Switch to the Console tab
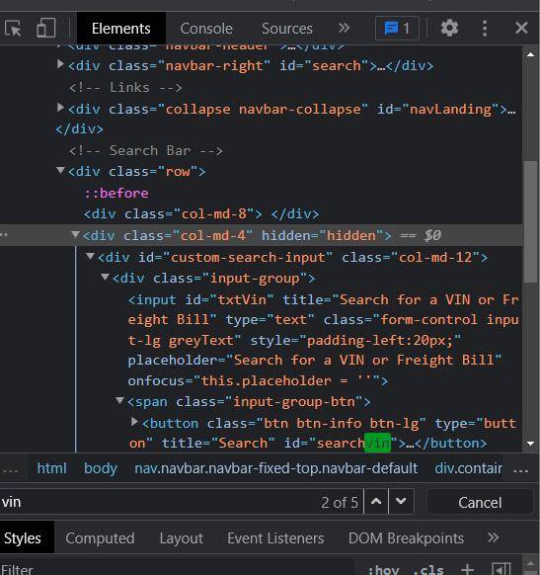This screenshot has height=575, width=540. (x=206, y=29)
